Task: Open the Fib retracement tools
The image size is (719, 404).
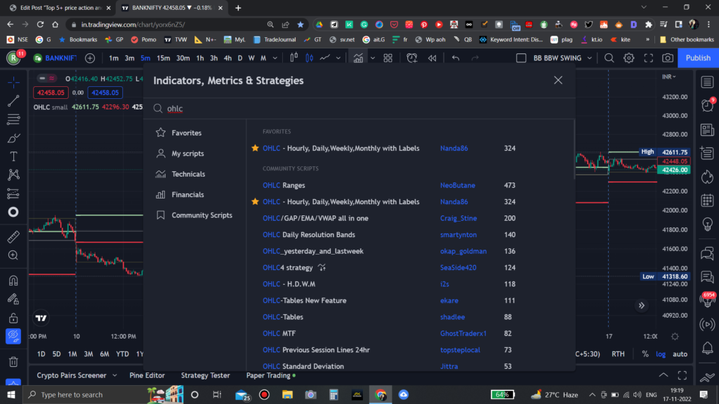Action: tap(13, 119)
